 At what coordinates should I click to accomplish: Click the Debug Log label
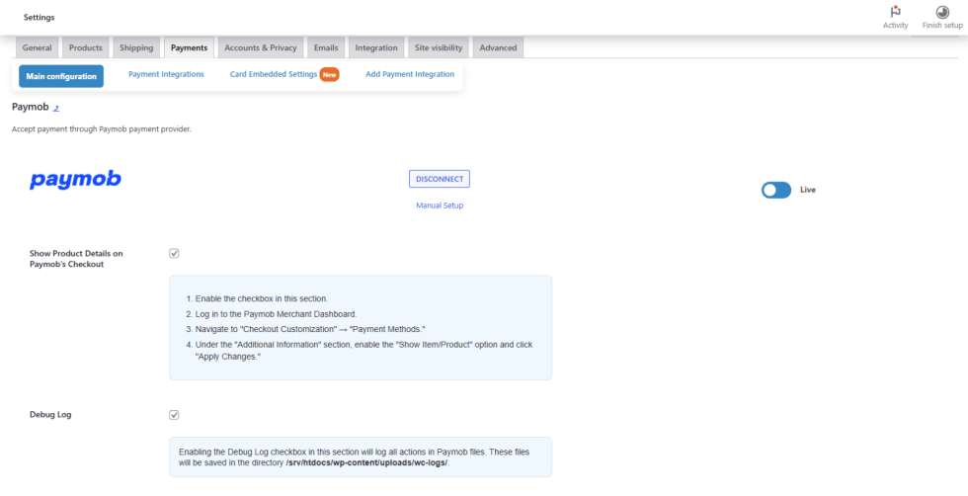(50, 414)
